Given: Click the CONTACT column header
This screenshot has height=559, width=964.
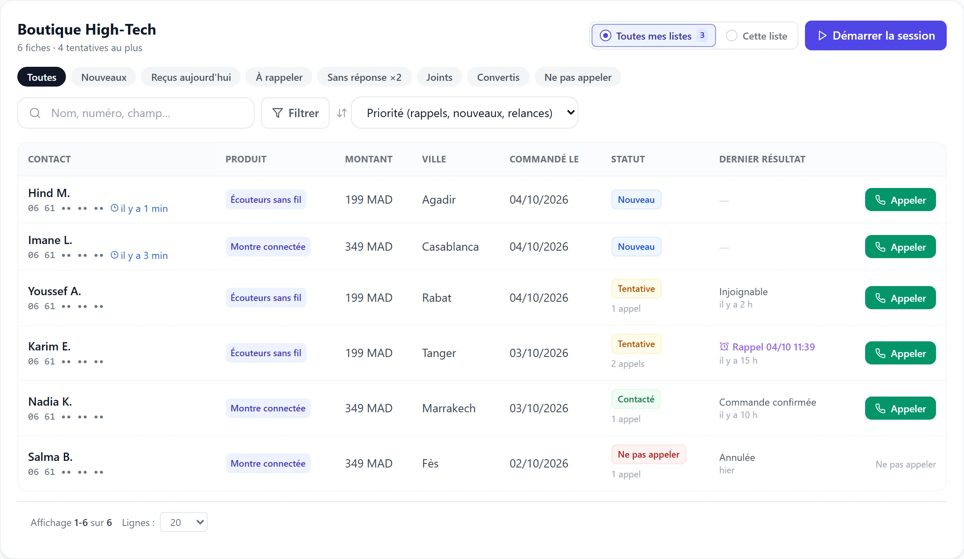Looking at the screenshot, I should 49,159.
